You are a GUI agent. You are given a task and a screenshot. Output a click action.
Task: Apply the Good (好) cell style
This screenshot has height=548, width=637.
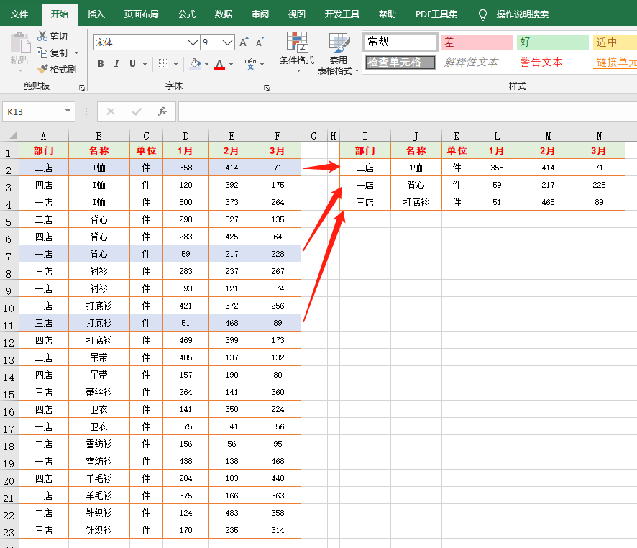552,42
